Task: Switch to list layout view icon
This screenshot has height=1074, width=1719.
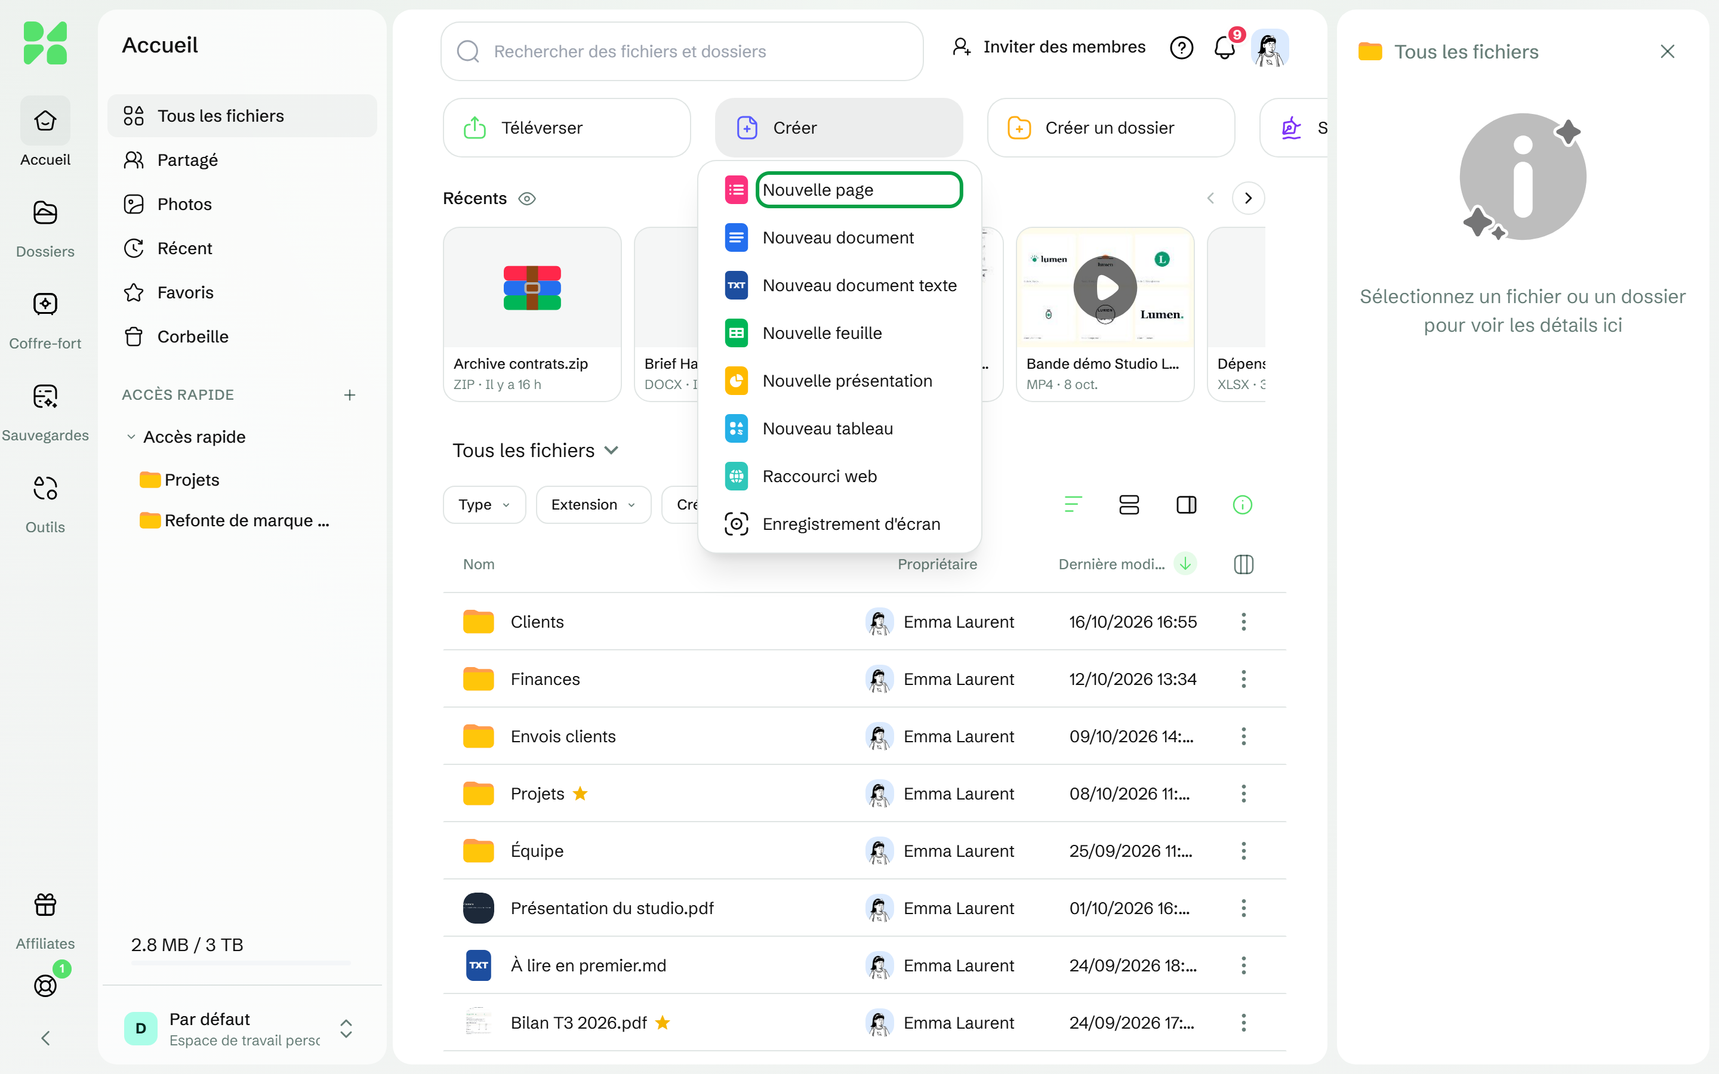Action: 1129,504
